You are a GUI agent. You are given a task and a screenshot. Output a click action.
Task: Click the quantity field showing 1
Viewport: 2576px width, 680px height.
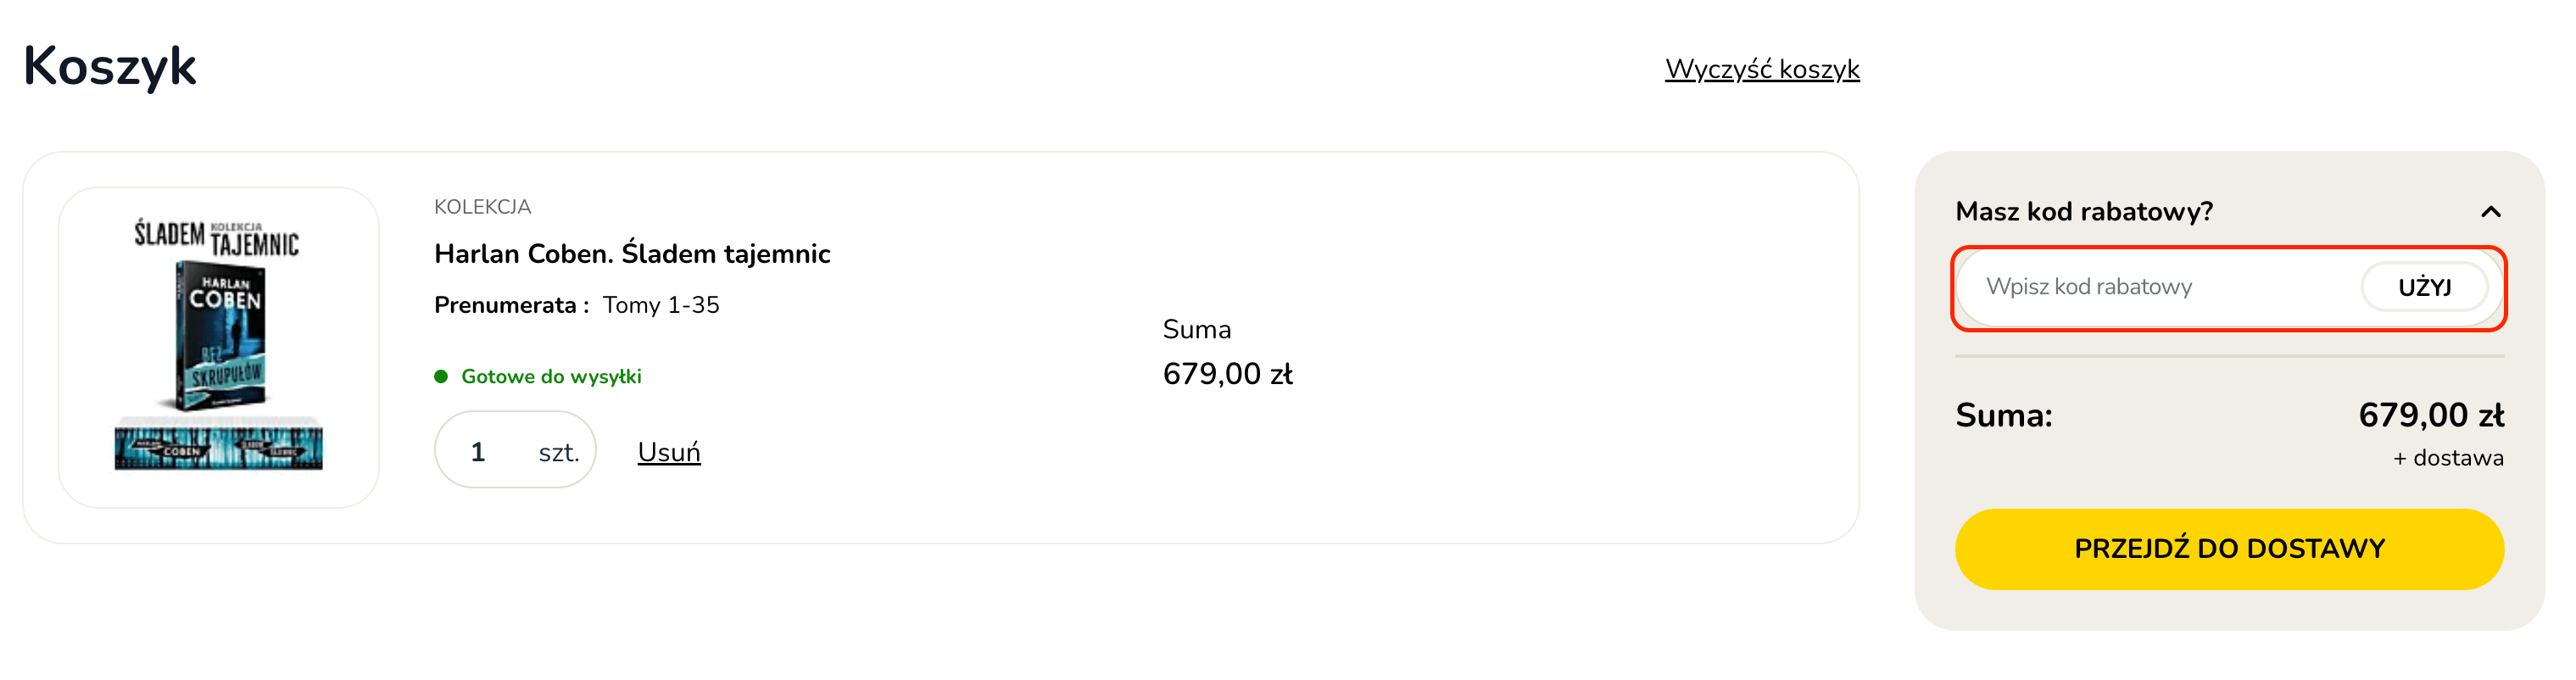coord(479,452)
